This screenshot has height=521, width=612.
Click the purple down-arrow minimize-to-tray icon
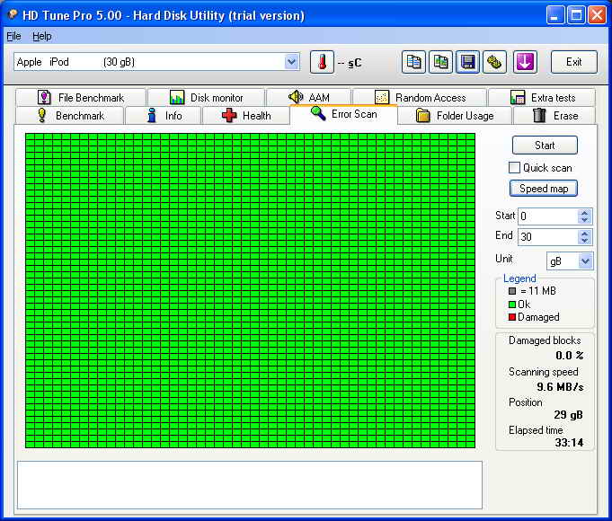tap(525, 62)
